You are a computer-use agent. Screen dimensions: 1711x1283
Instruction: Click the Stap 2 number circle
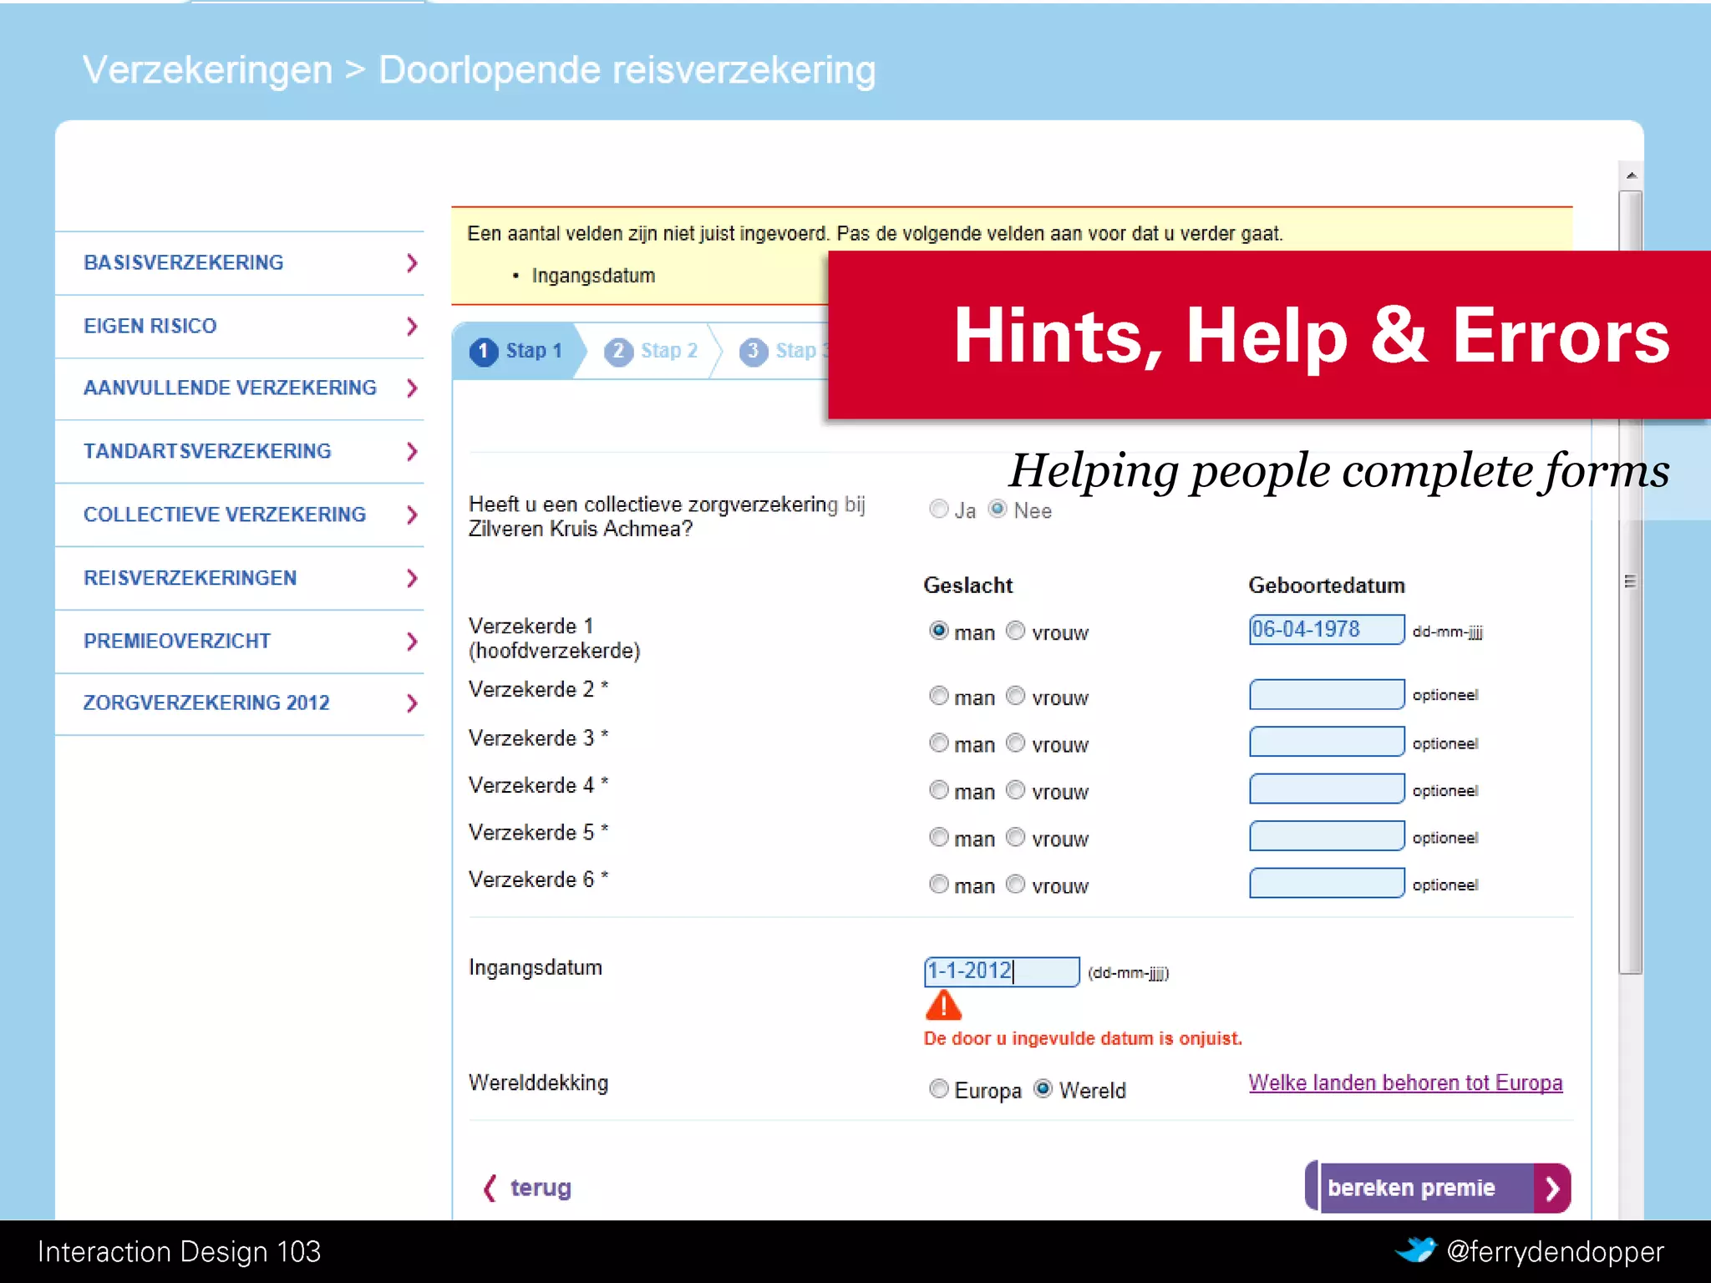tap(618, 352)
